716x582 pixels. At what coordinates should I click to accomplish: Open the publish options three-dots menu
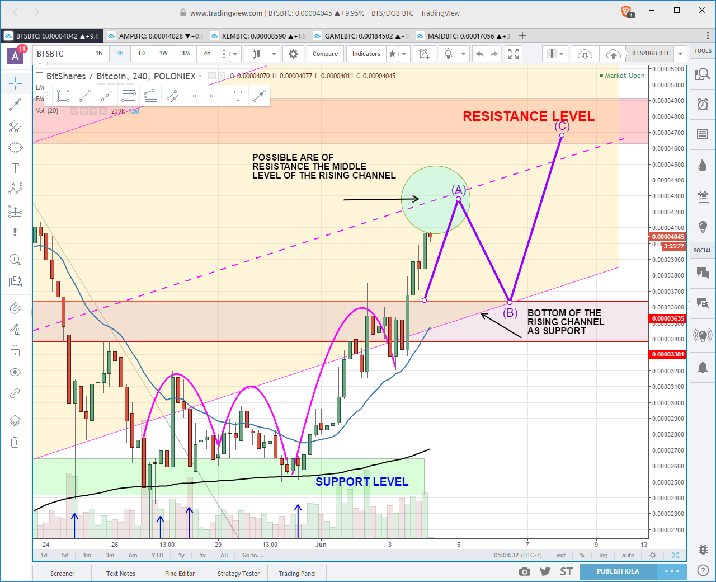coord(671,571)
